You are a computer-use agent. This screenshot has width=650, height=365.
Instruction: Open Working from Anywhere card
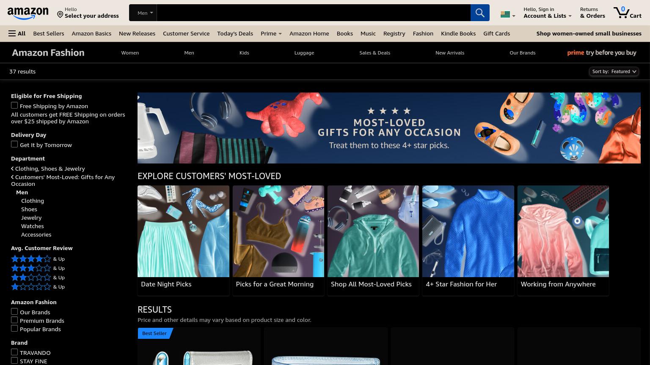[x=563, y=240]
